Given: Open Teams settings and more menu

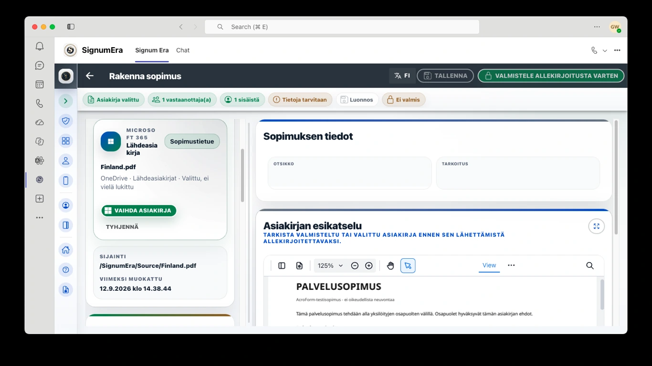Looking at the screenshot, I should point(597,27).
